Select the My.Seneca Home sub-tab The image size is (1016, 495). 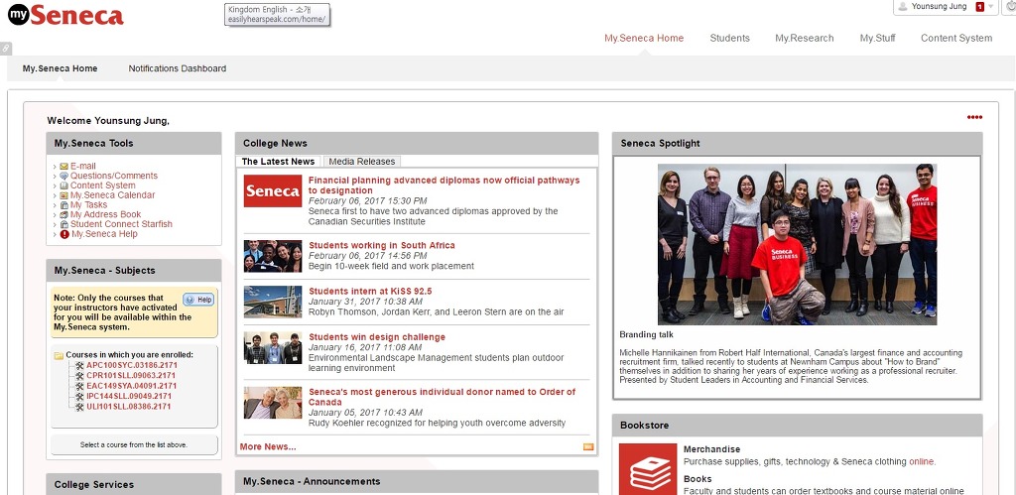[61, 68]
